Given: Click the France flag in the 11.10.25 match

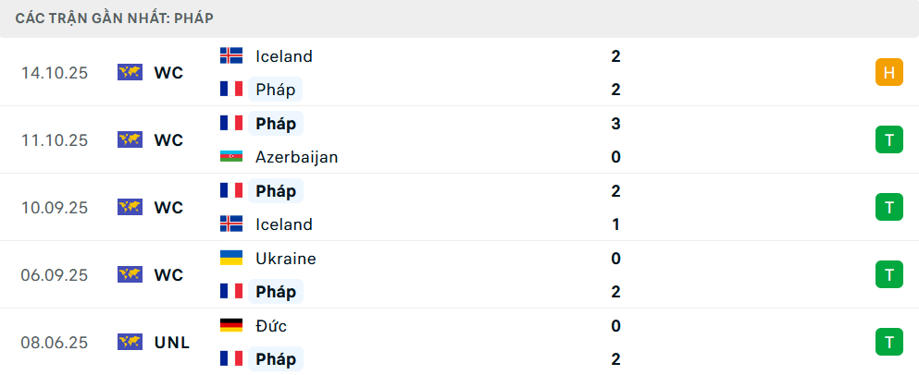Looking at the screenshot, I should pyautogui.click(x=231, y=123).
